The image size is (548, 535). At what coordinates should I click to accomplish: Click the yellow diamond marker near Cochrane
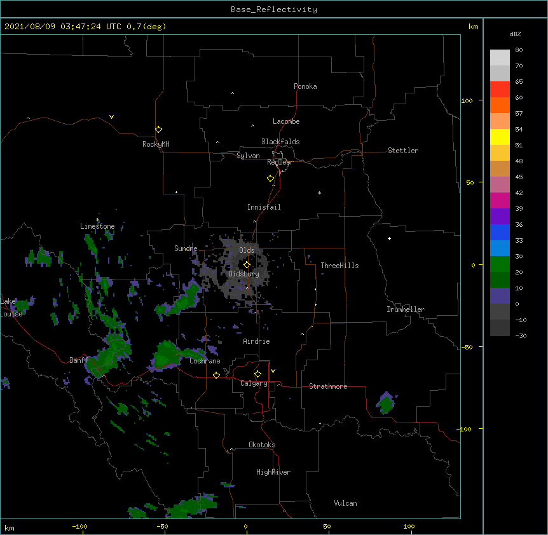point(216,375)
